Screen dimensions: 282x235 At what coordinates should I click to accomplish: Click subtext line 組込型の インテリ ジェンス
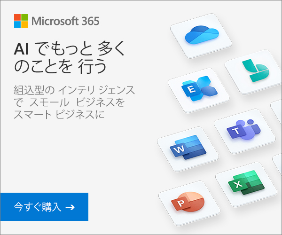tap(74, 90)
